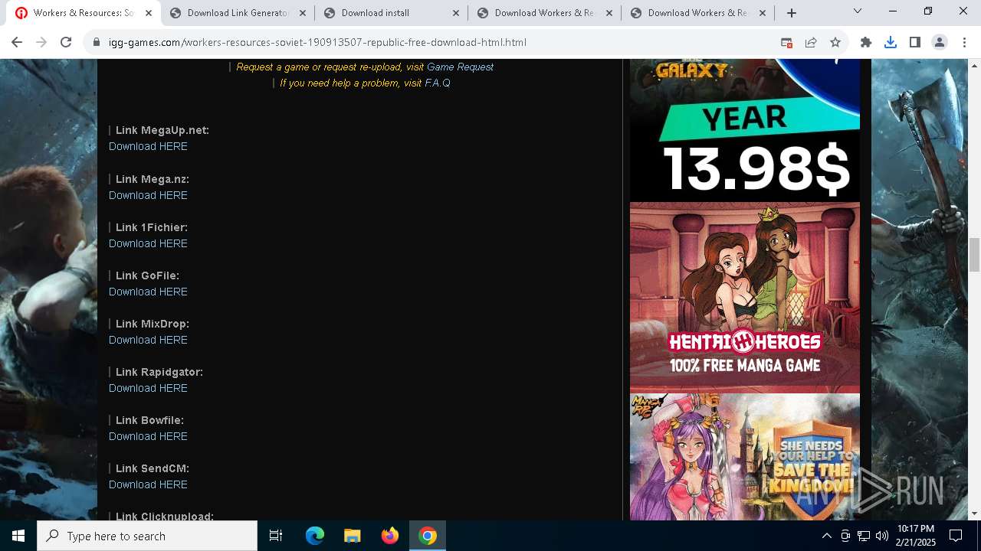Open the Windows Start menu
Screen dimensions: 981x551
(18, 536)
